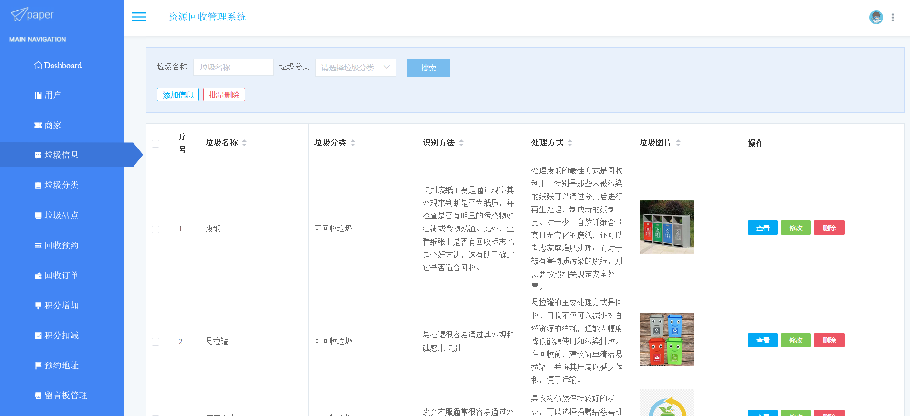
Task: Click the 商家 sidebar icon
Action: 38,125
